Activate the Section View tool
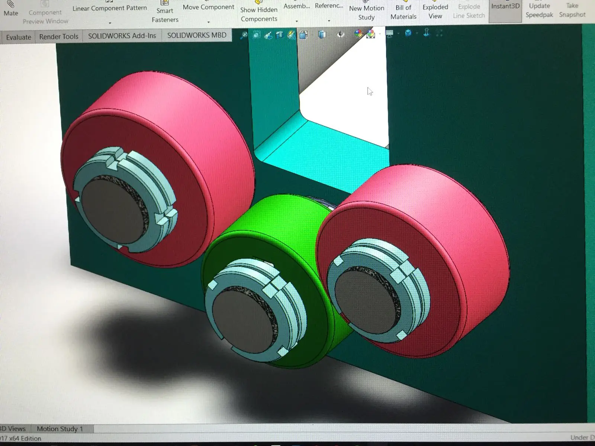Image resolution: width=595 pixels, height=446 pixels. (x=280, y=35)
